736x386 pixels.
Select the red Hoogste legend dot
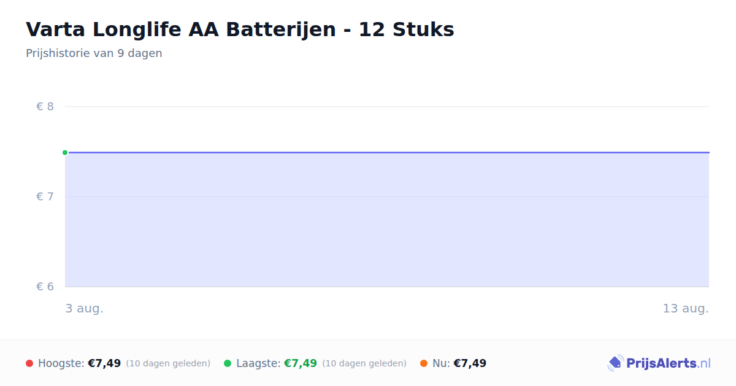pyautogui.click(x=29, y=363)
